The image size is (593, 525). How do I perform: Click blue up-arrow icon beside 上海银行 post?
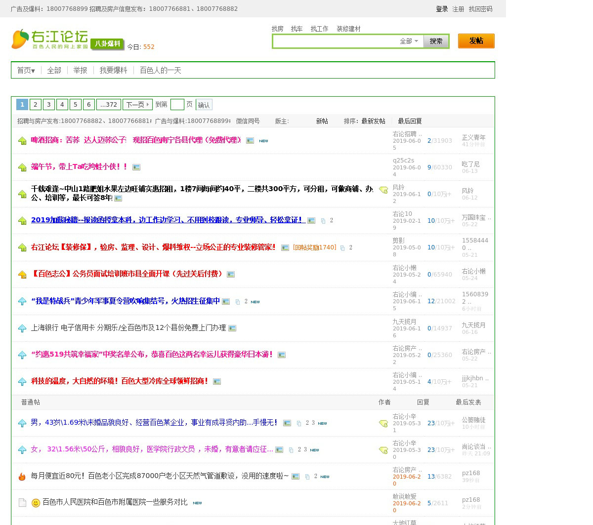coord(22,328)
